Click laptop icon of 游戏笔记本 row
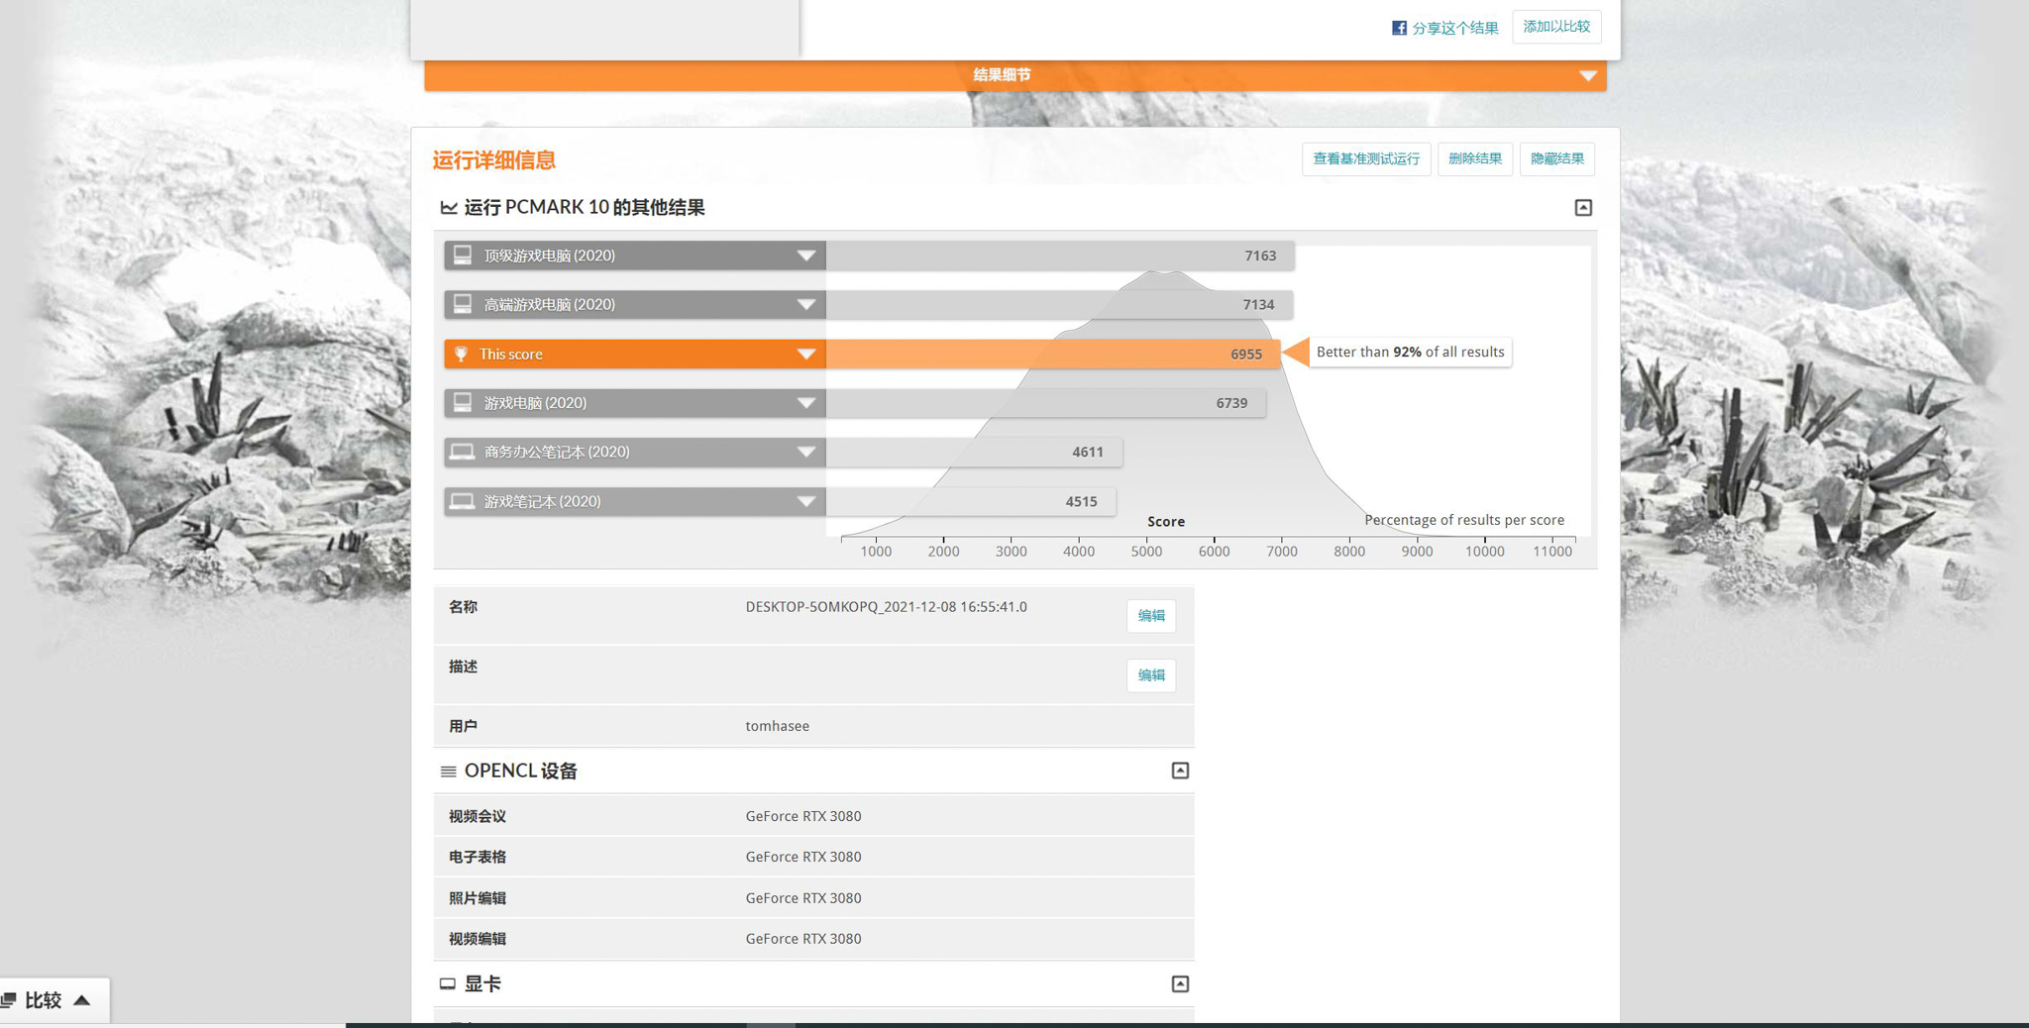The image size is (2029, 1028). pos(463,501)
